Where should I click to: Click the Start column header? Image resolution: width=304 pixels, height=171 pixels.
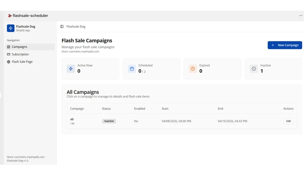pos(165,109)
